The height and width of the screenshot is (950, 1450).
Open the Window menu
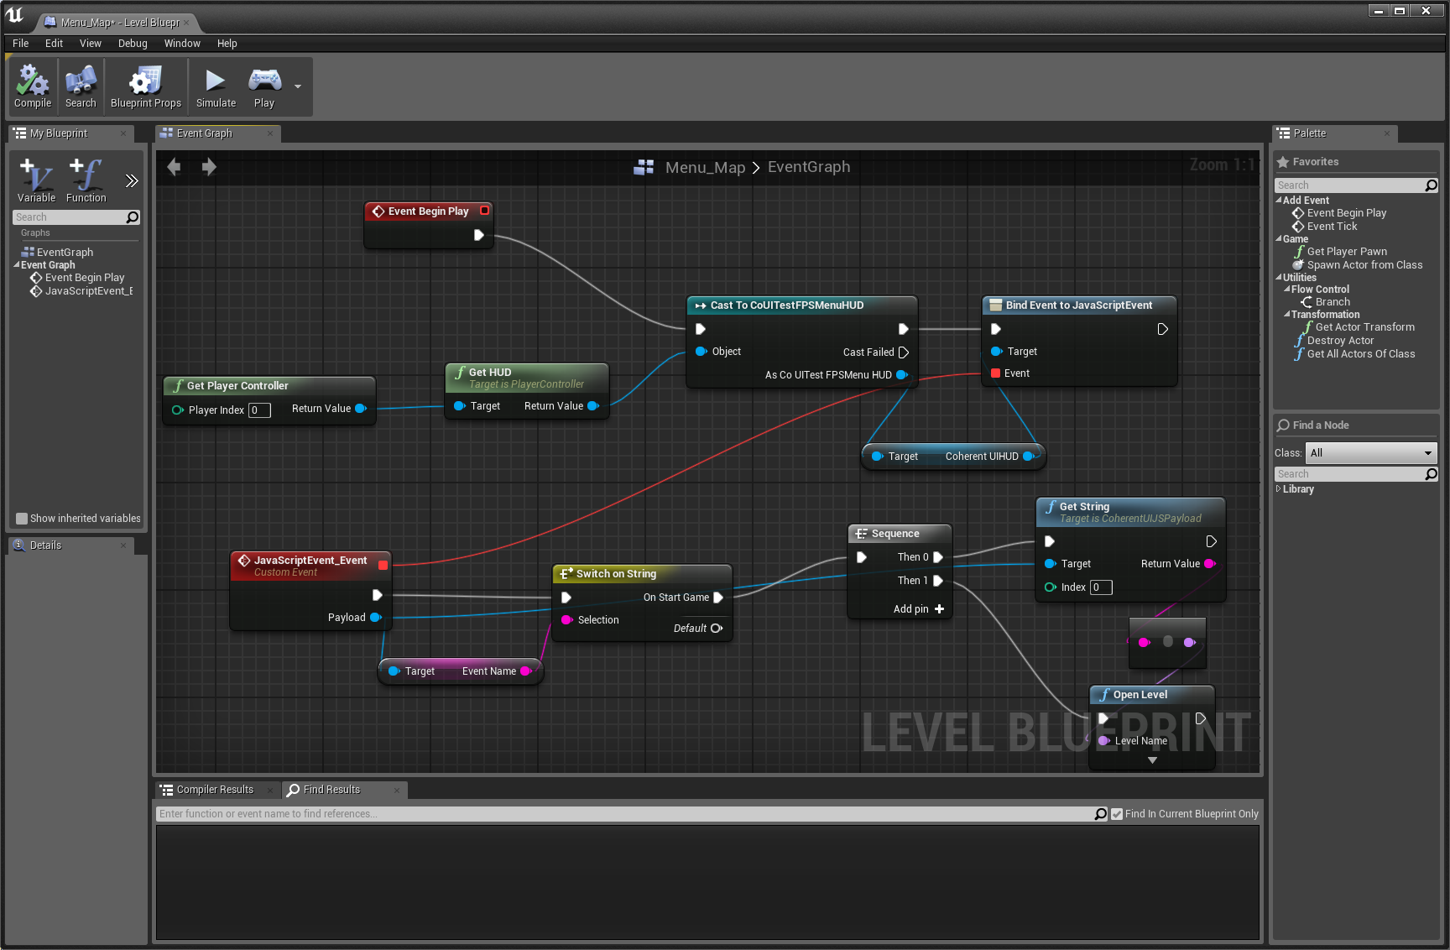(182, 44)
